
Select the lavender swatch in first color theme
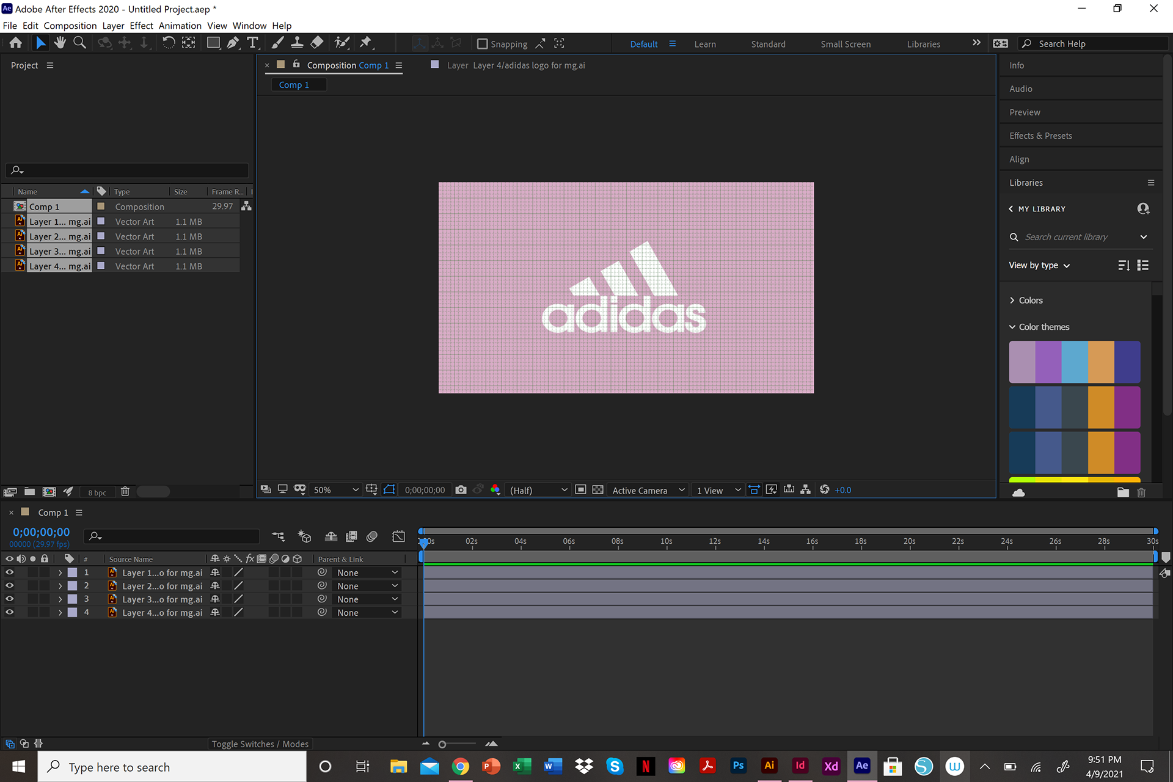point(1022,362)
